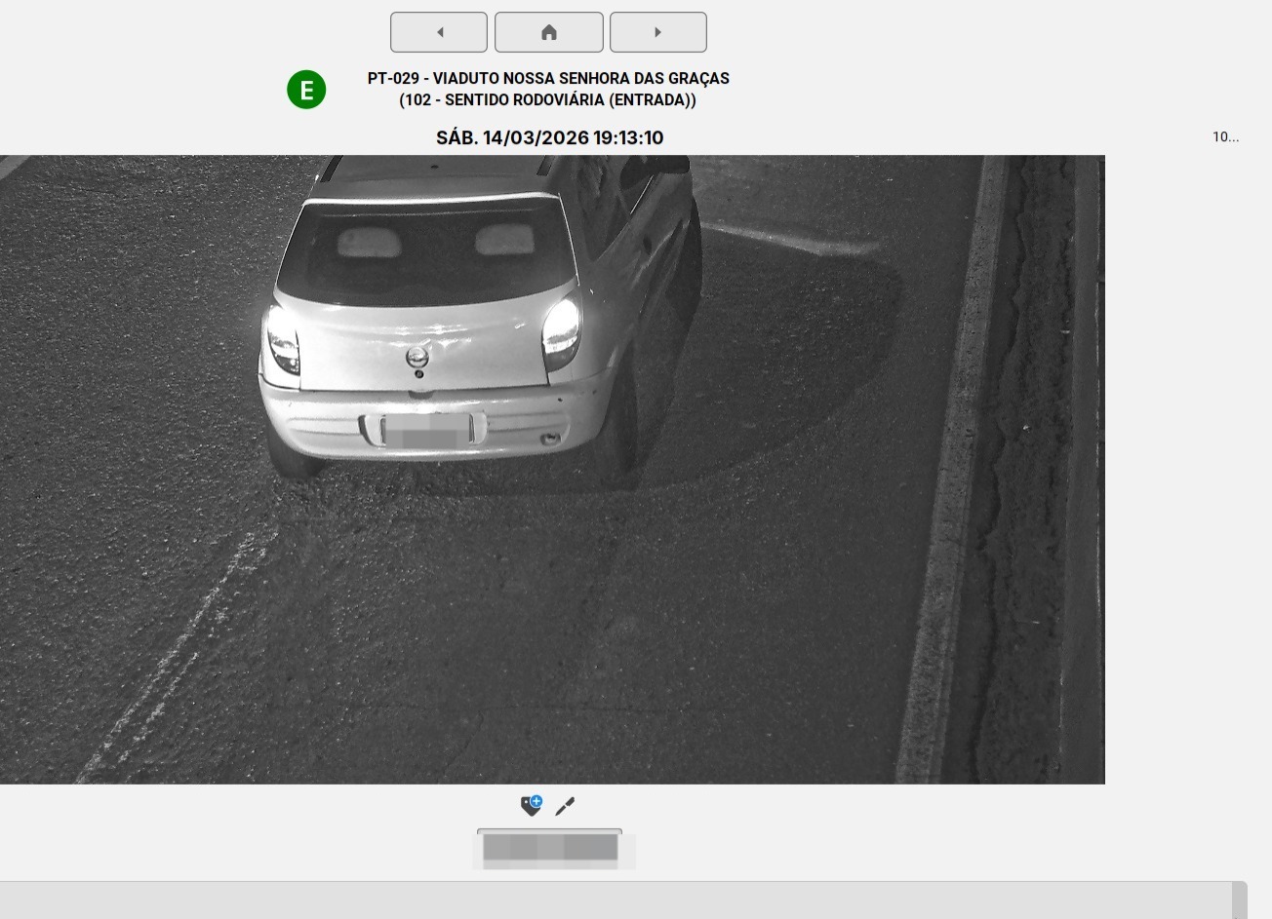Image resolution: width=1272 pixels, height=919 pixels.
Task: Click the Sentido Rodoviária (Entrada) direction text
Action: pos(548,100)
